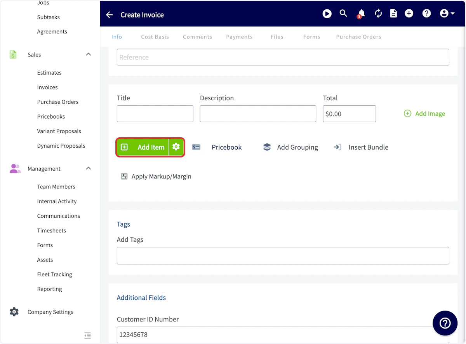The height and width of the screenshot is (344, 466).
Task: Click the Insert Bundle arrow icon
Action: pyautogui.click(x=337, y=147)
